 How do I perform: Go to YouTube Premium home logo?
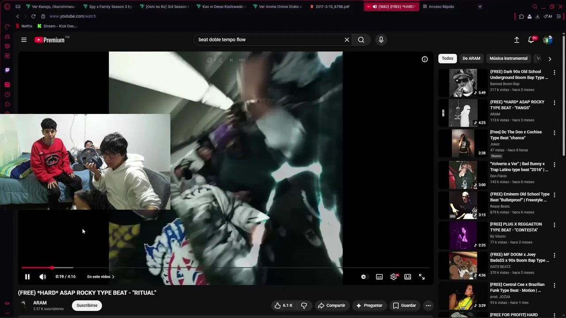click(x=50, y=40)
